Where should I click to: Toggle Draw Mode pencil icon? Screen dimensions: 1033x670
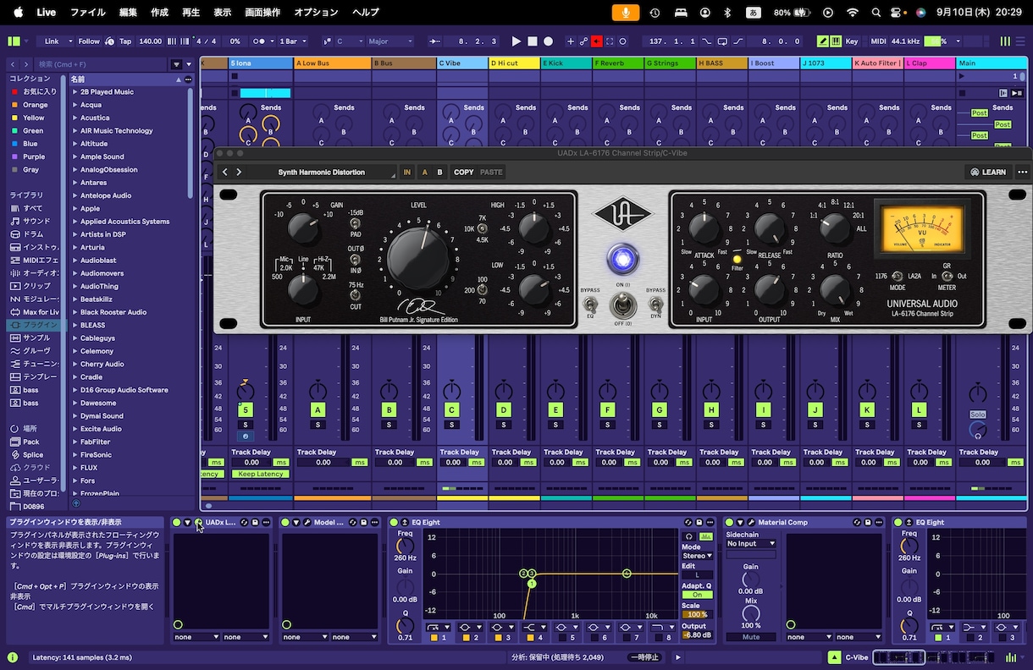click(x=822, y=41)
